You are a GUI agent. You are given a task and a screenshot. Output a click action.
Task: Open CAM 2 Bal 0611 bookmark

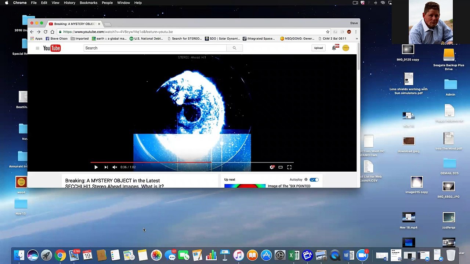click(x=332, y=38)
